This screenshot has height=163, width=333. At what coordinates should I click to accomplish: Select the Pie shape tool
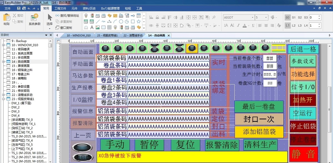(x=127, y=21)
